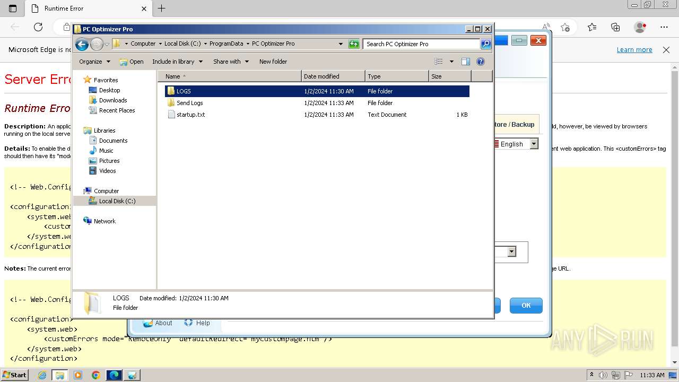
Task: Sort files by the Name column
Action: pos(229,76)
